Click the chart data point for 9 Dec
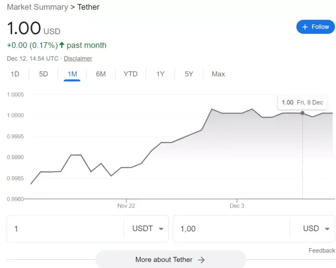The image size is (336, 268). 302,113
